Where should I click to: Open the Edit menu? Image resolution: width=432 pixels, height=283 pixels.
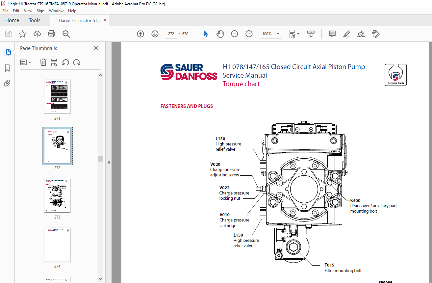coord(16,11)
